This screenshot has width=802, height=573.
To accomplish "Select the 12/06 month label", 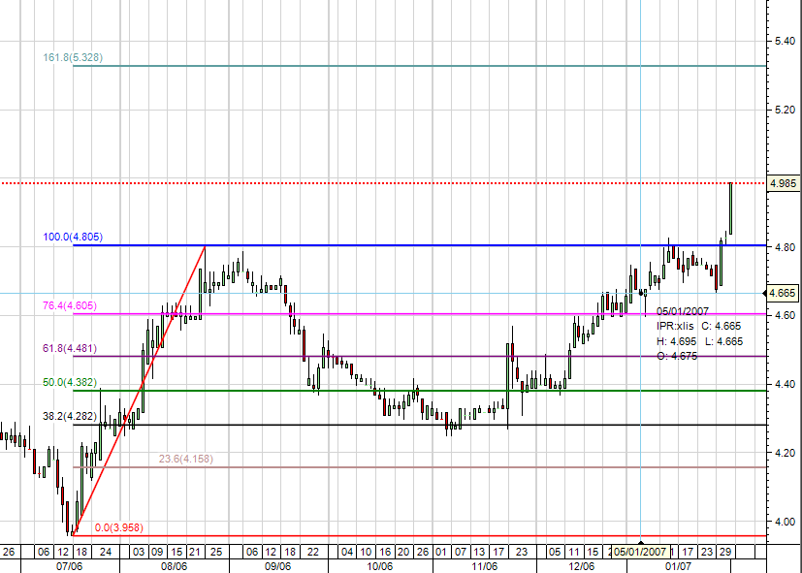I will point(582,566).
